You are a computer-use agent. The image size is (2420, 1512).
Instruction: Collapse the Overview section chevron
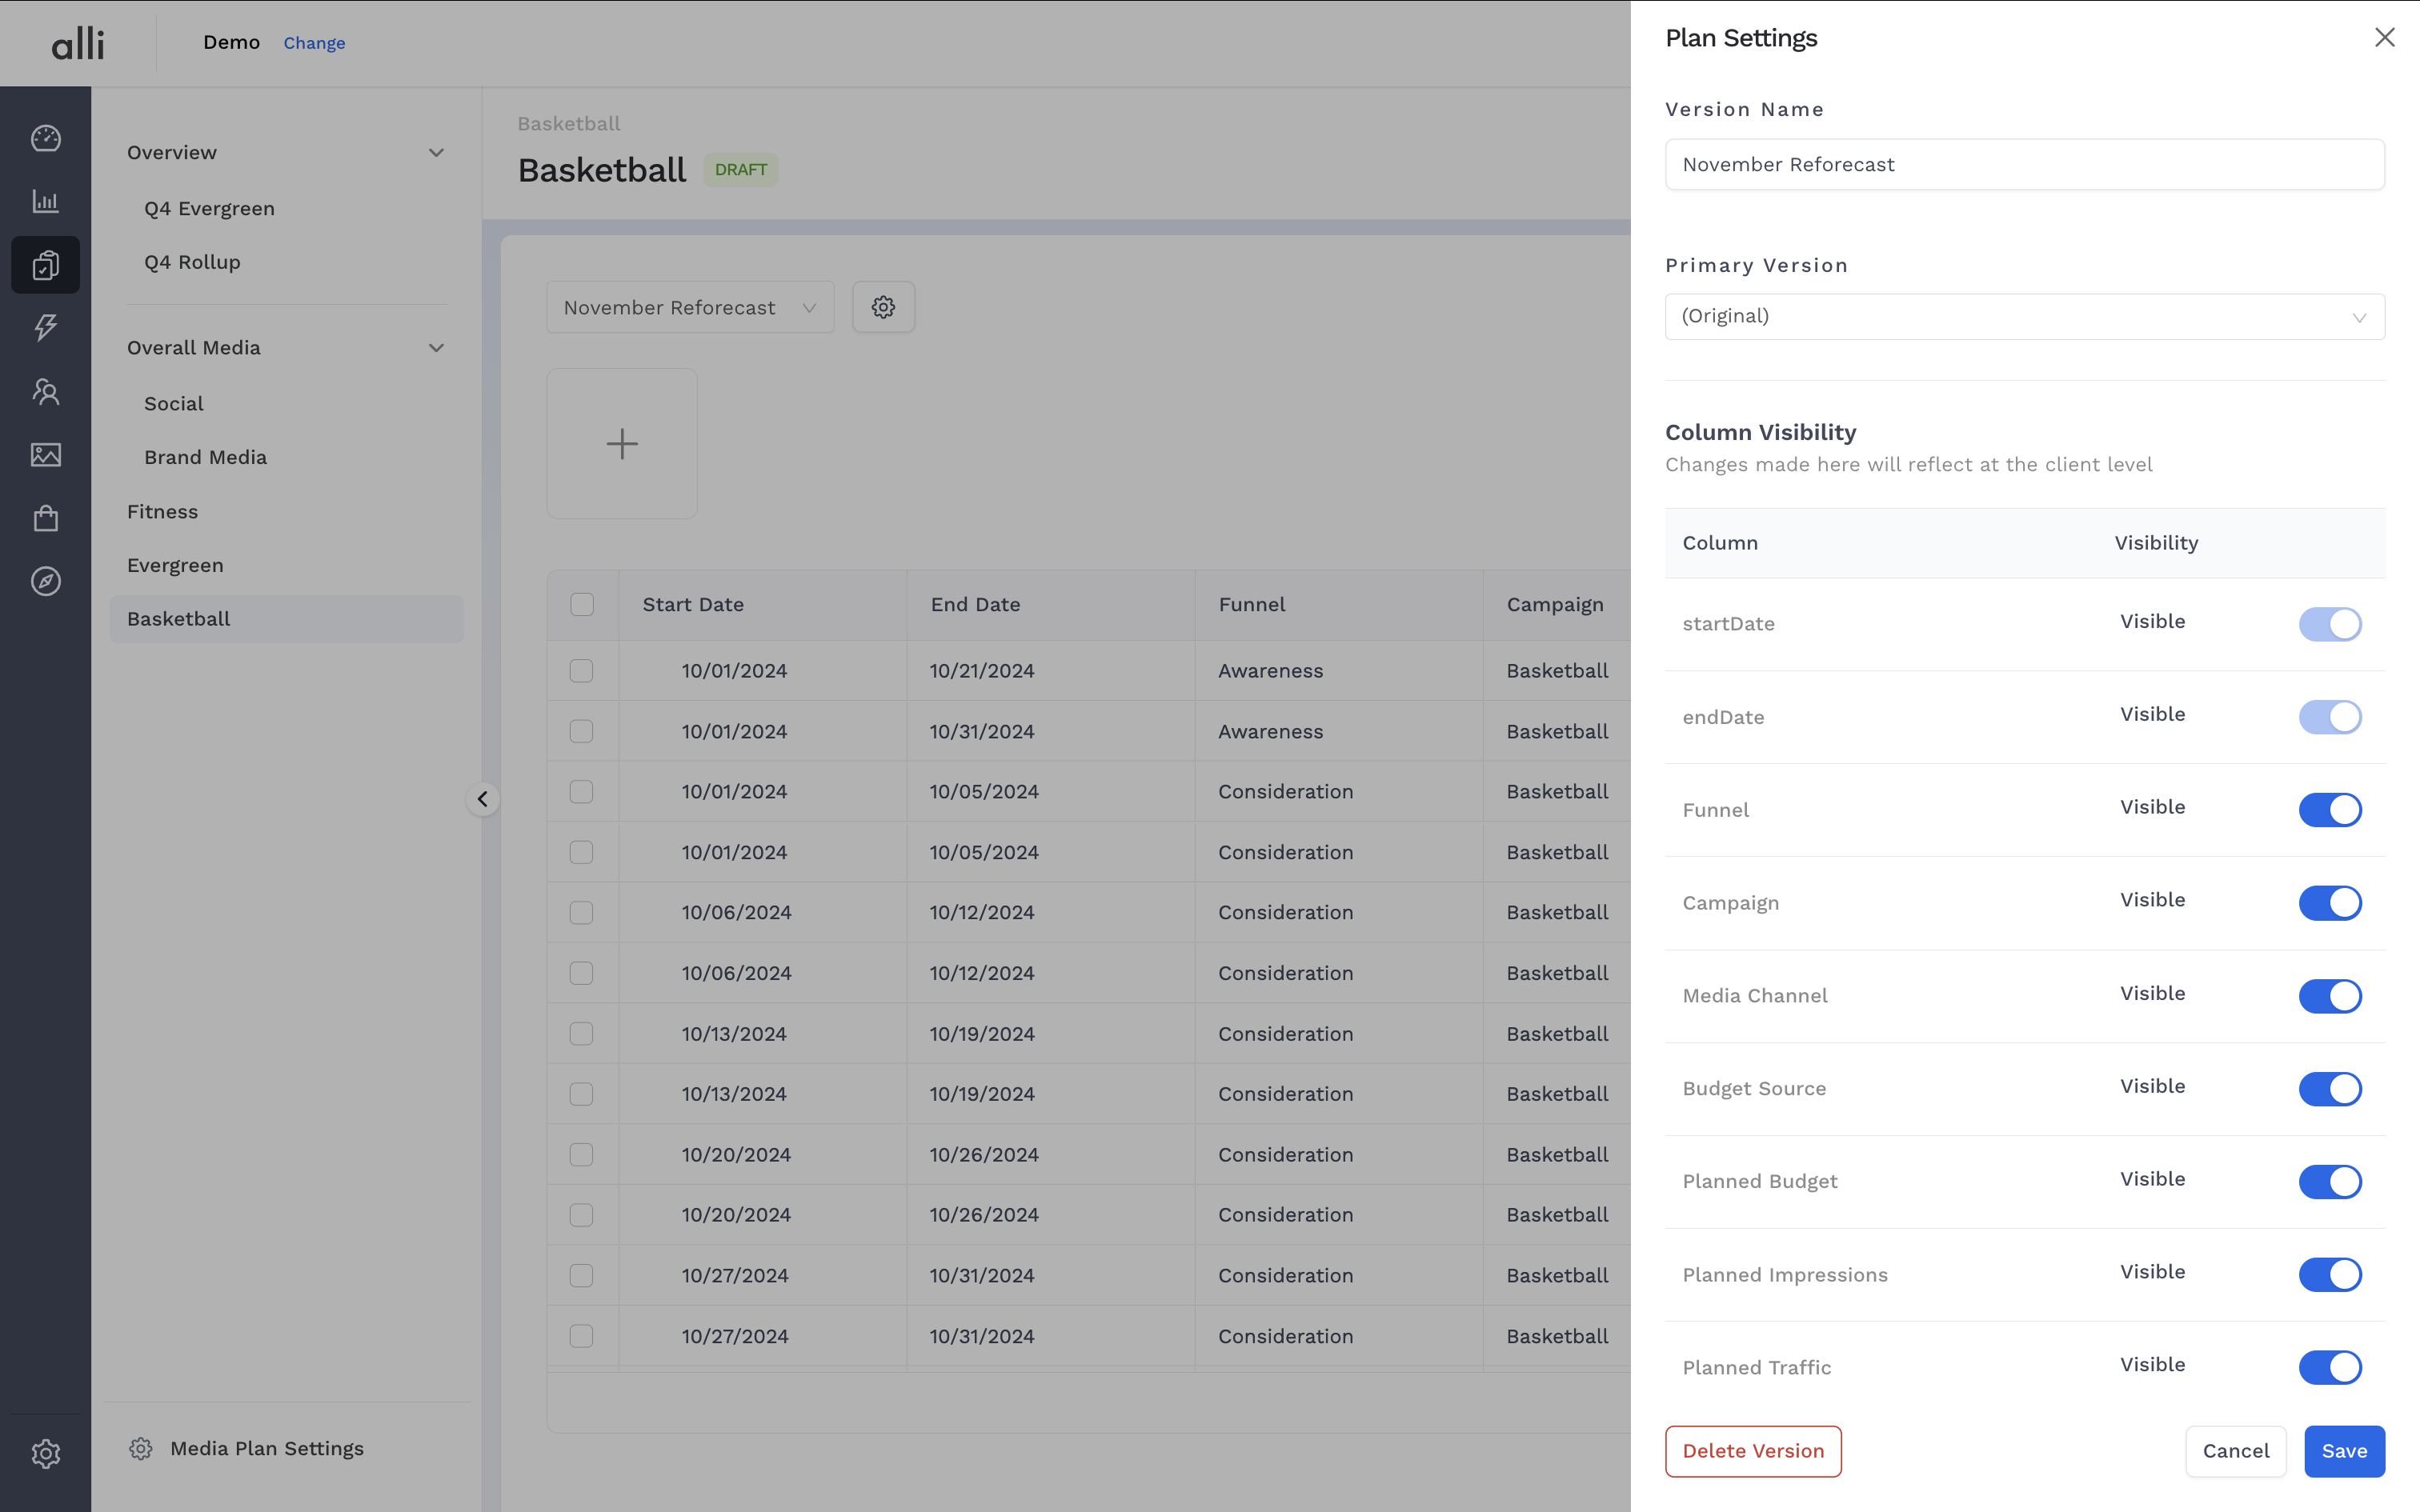pos(436,152)
